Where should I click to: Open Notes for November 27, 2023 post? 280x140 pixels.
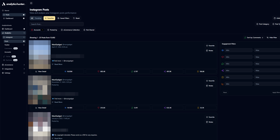click(x=210, y=86)
